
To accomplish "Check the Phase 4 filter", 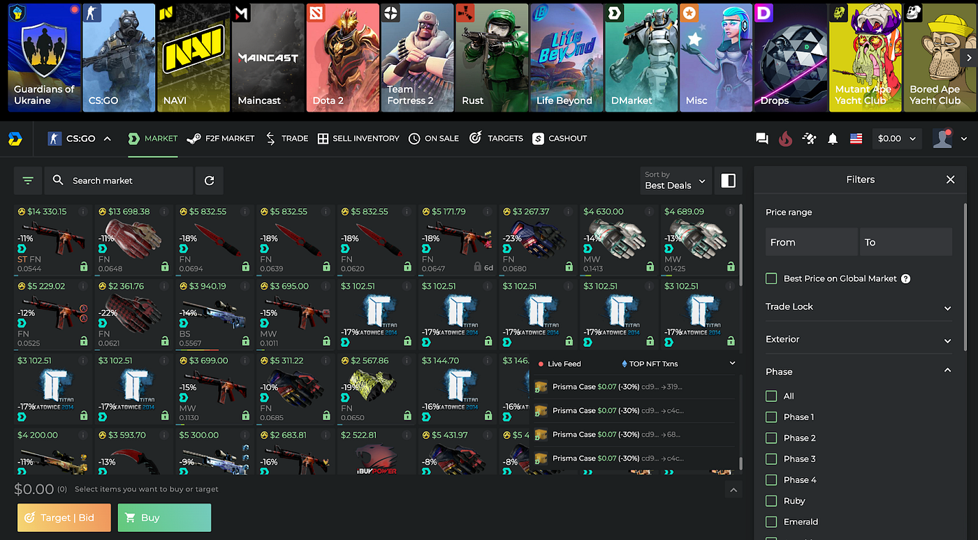I will pyautogui.click(x=771, y=479).
